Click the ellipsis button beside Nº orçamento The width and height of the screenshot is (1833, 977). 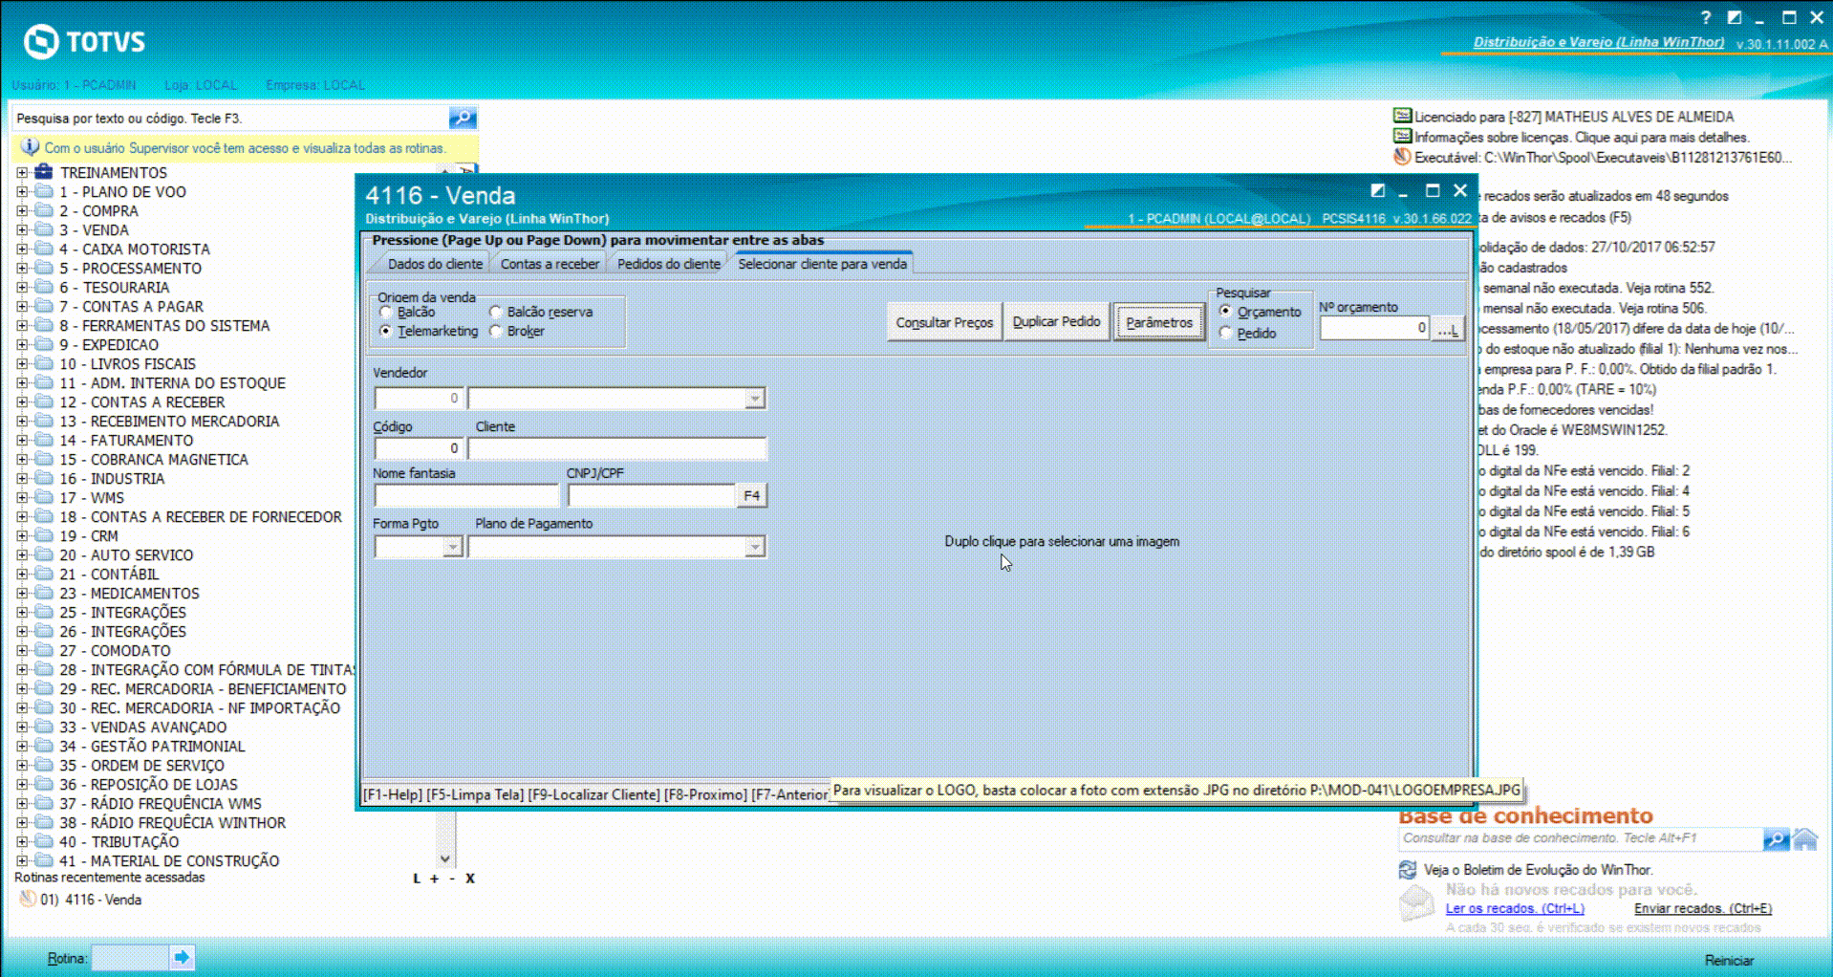click(1449, 329)
